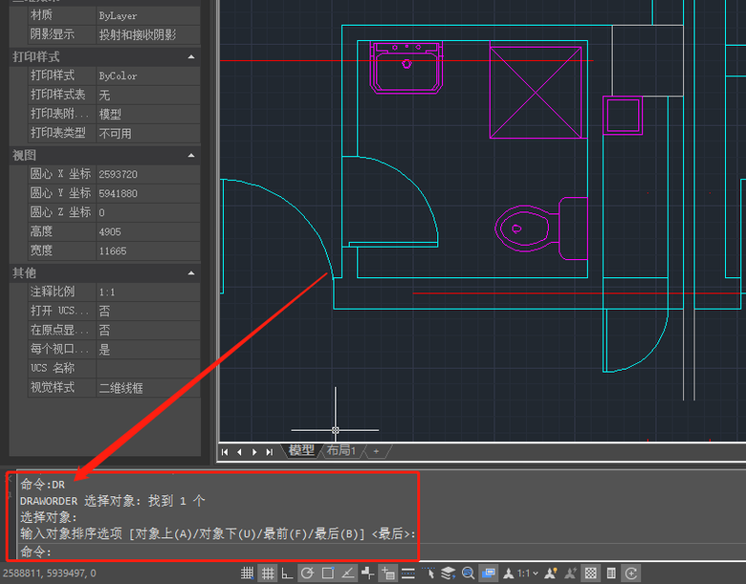Toggle ortho mode in status bar
Viewport: 746px width, 584px height.
coord(287,573)
